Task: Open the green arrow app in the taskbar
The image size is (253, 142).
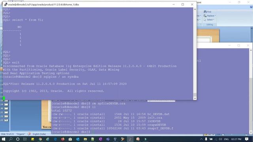Action: [x=145, y=139]
